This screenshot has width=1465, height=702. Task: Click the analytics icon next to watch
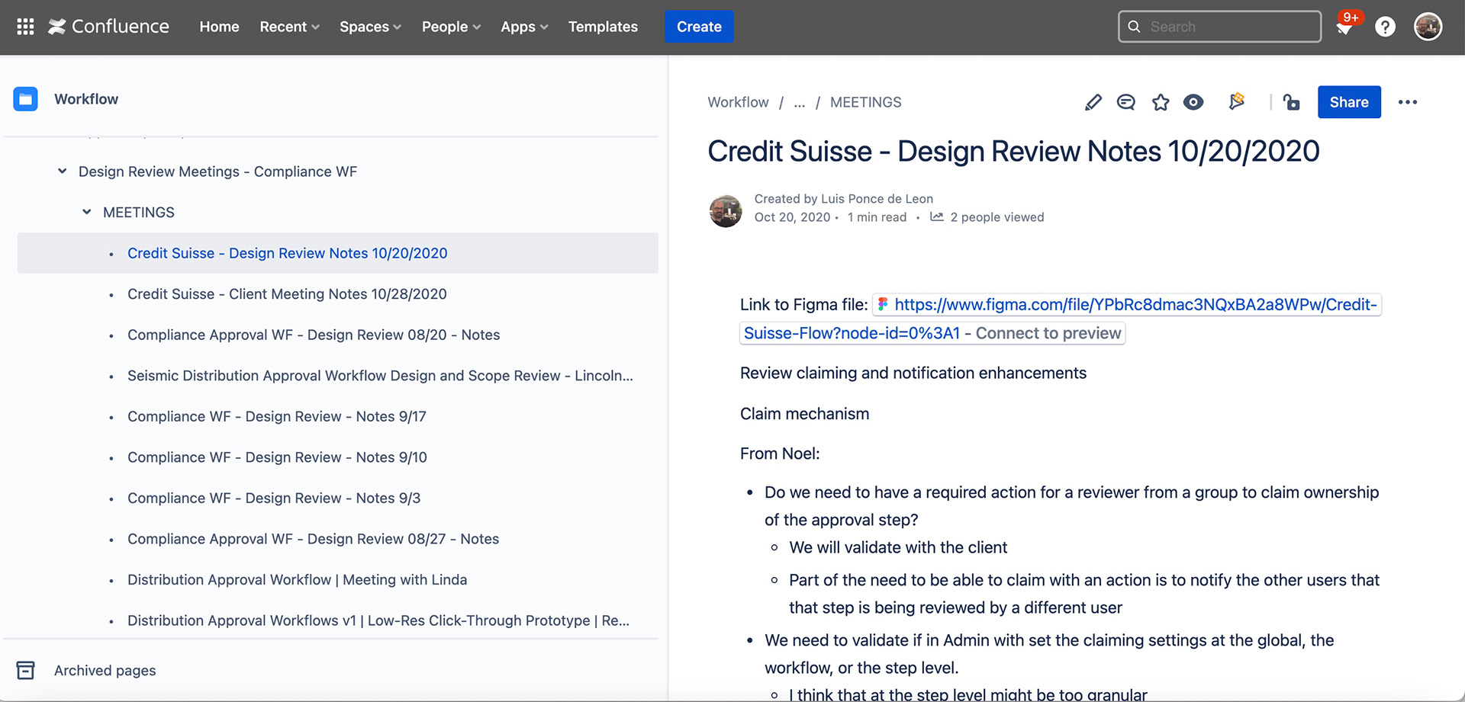1237,101
